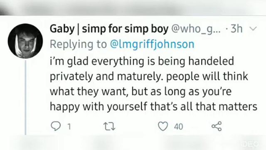Like the tweet using the heart icon
The image size is (266, 150).
coord(163,126)
